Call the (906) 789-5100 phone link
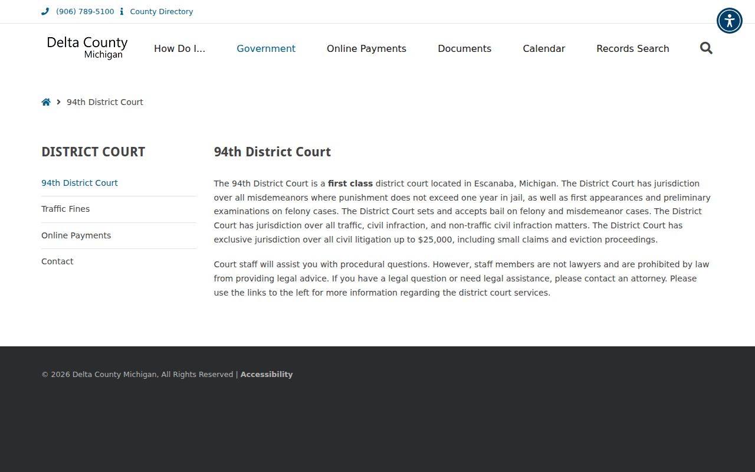The image size is (755, 472). (85, 11)
